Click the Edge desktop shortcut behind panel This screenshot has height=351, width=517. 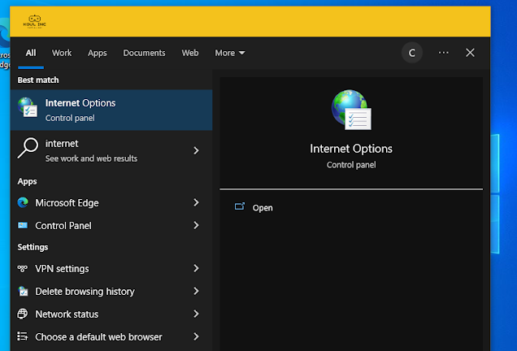(5, 43)
